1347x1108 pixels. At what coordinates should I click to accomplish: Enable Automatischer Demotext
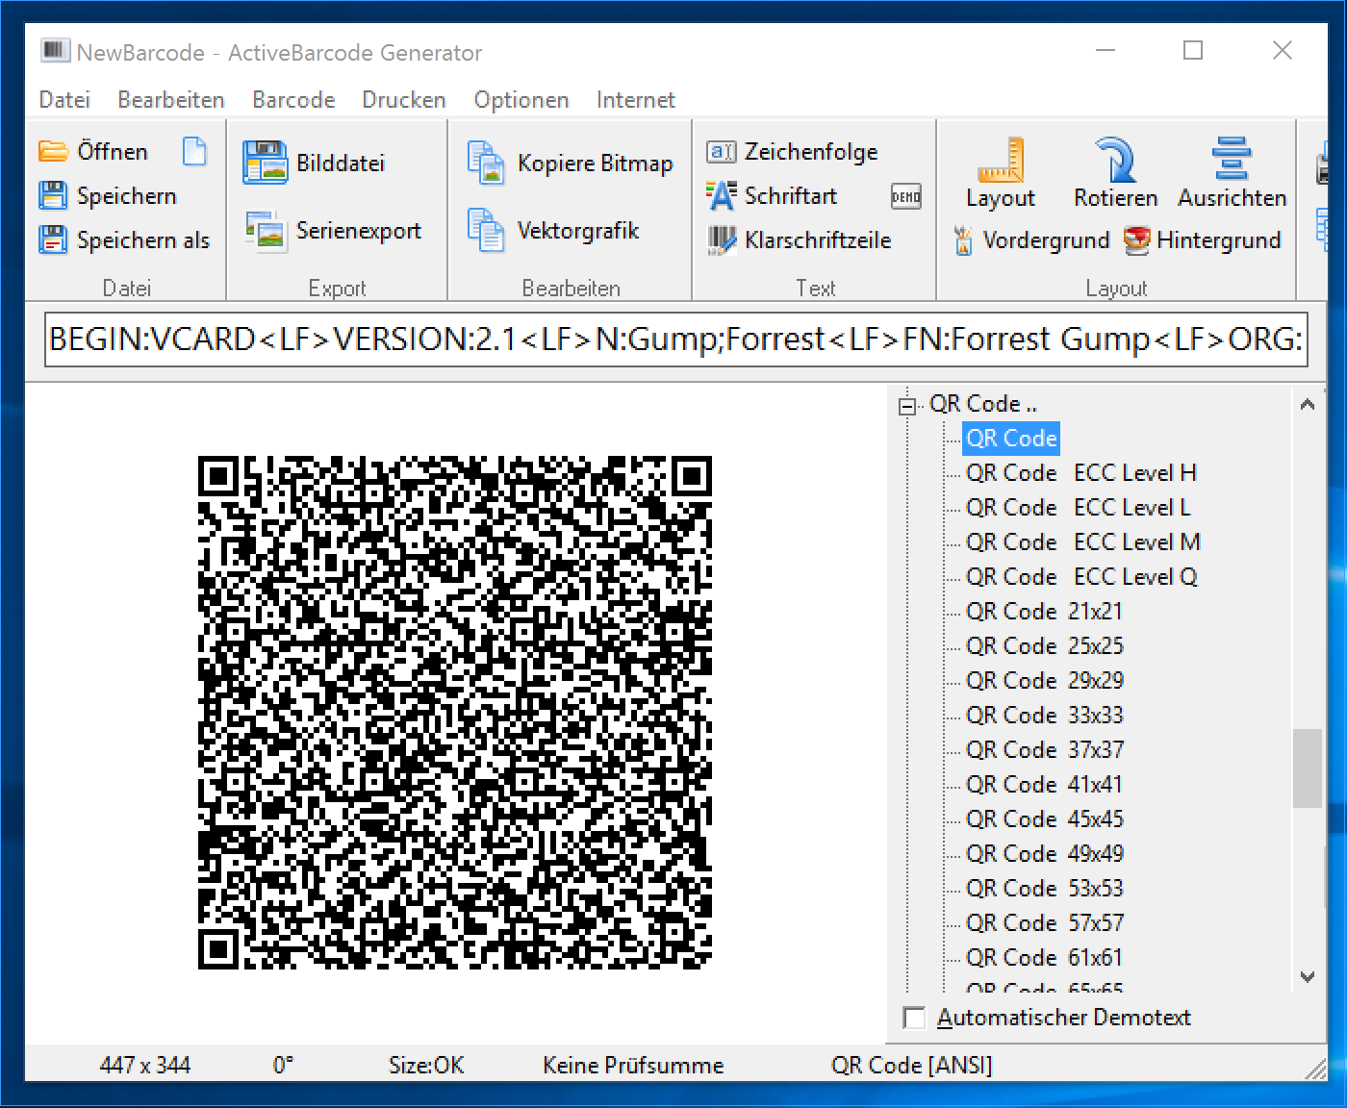click(x=914, y=1018)
